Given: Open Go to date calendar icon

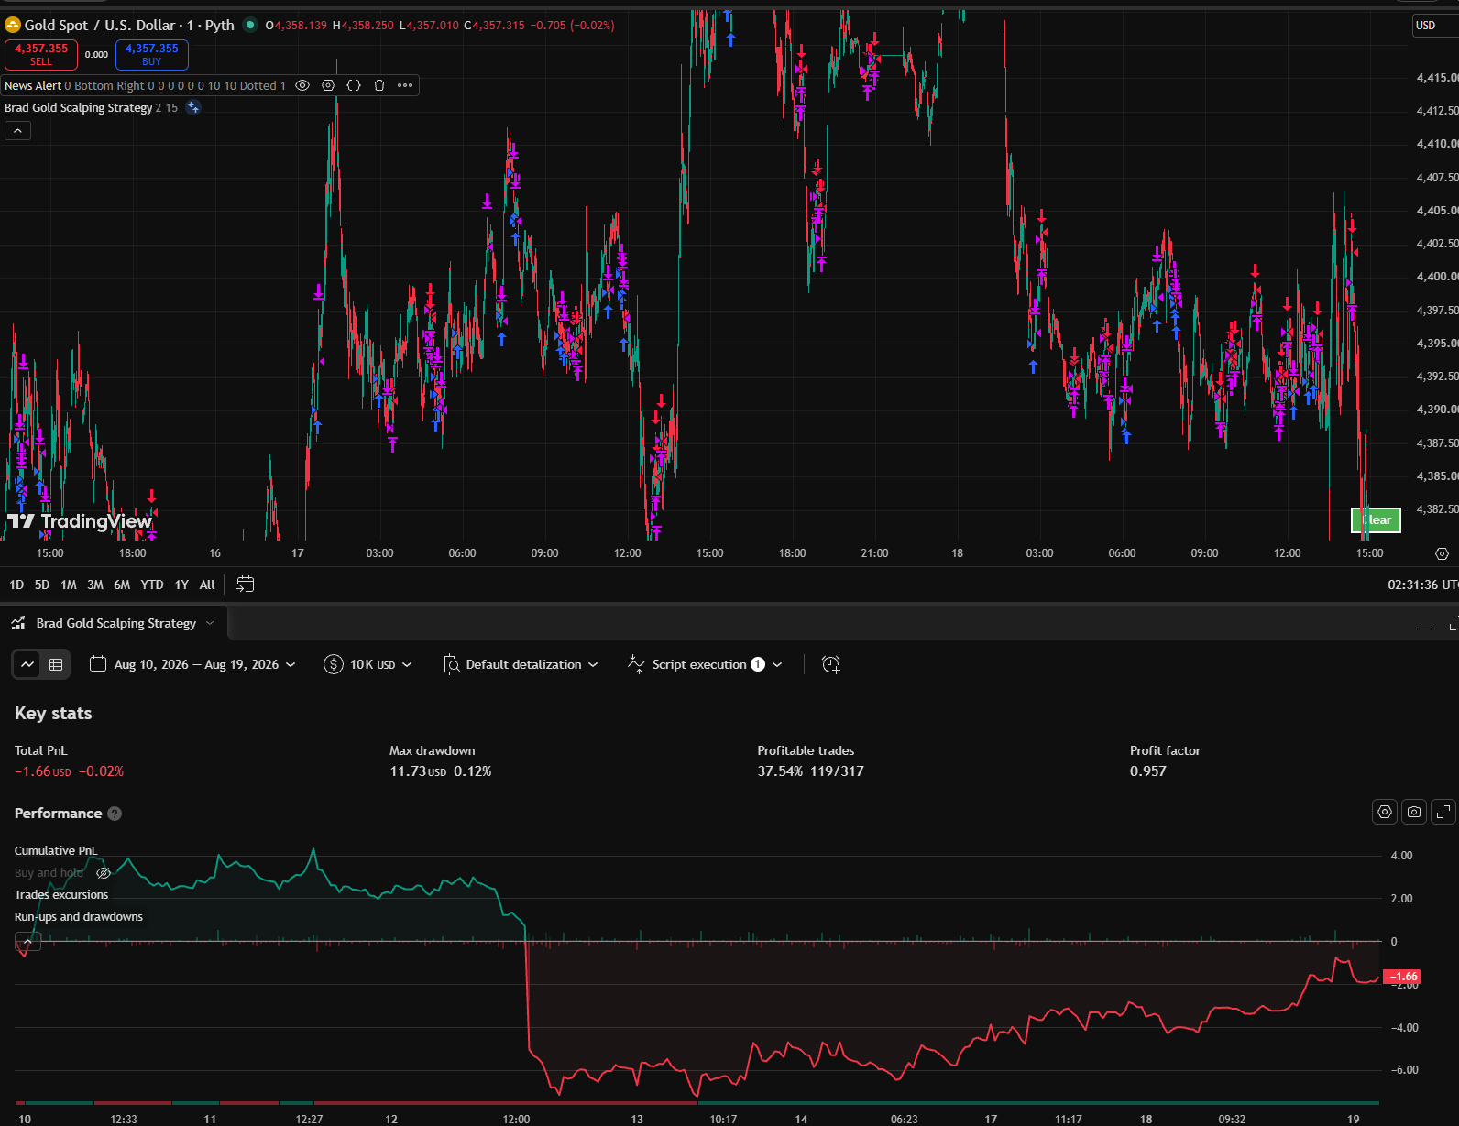Looking at the screenshot, I should point(245,585).
